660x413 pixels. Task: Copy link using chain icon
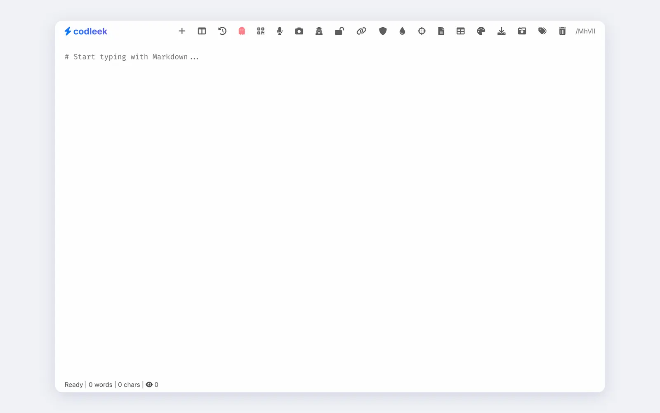click(361, 31)
